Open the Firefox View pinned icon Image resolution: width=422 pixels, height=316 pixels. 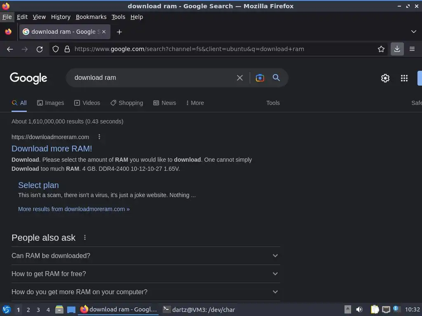pyautogui.click(x=8, y=32)
